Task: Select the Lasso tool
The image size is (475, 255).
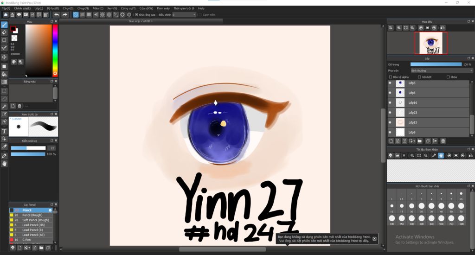Action: (x=4, y=99)
